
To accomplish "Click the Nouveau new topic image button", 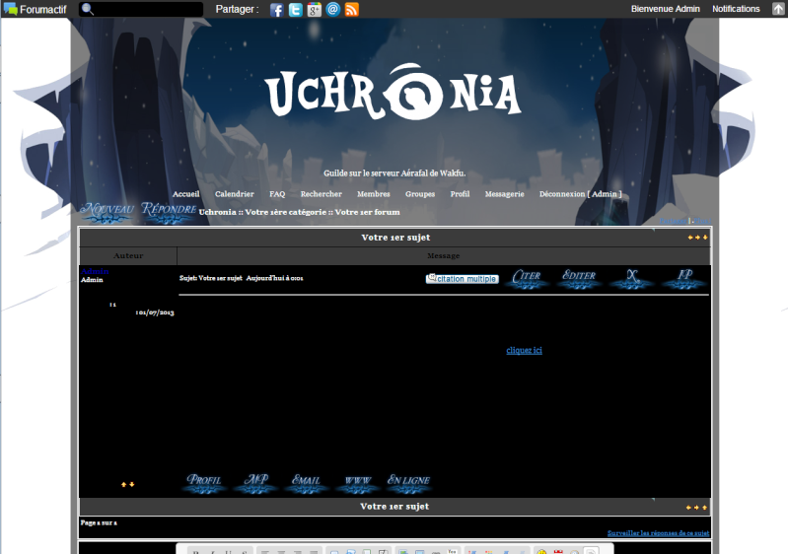I will [107, 212].
